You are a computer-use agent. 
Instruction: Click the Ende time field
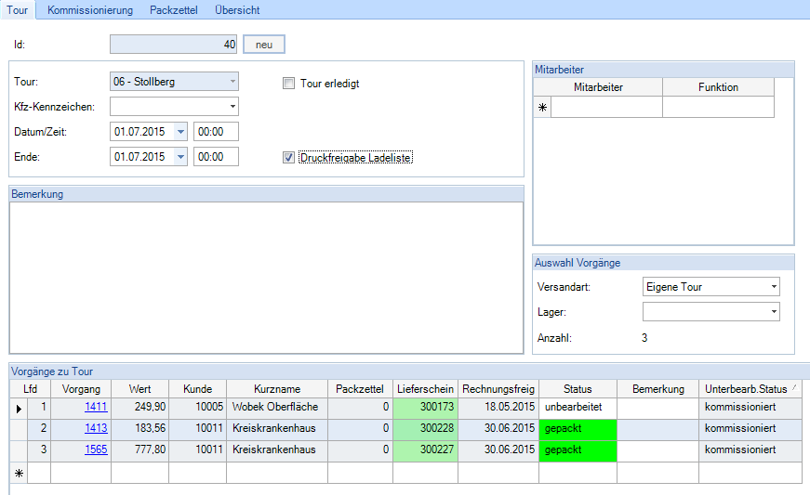216,157
